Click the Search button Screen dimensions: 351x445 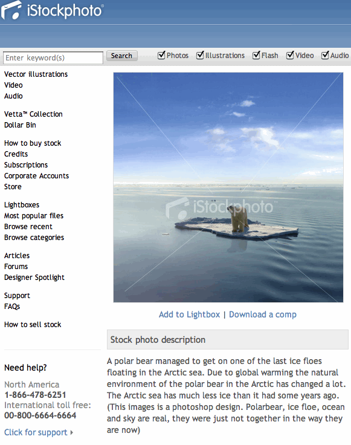coord(122,56)
